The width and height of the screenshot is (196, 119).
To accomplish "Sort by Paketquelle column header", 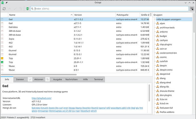I will 128,15.
